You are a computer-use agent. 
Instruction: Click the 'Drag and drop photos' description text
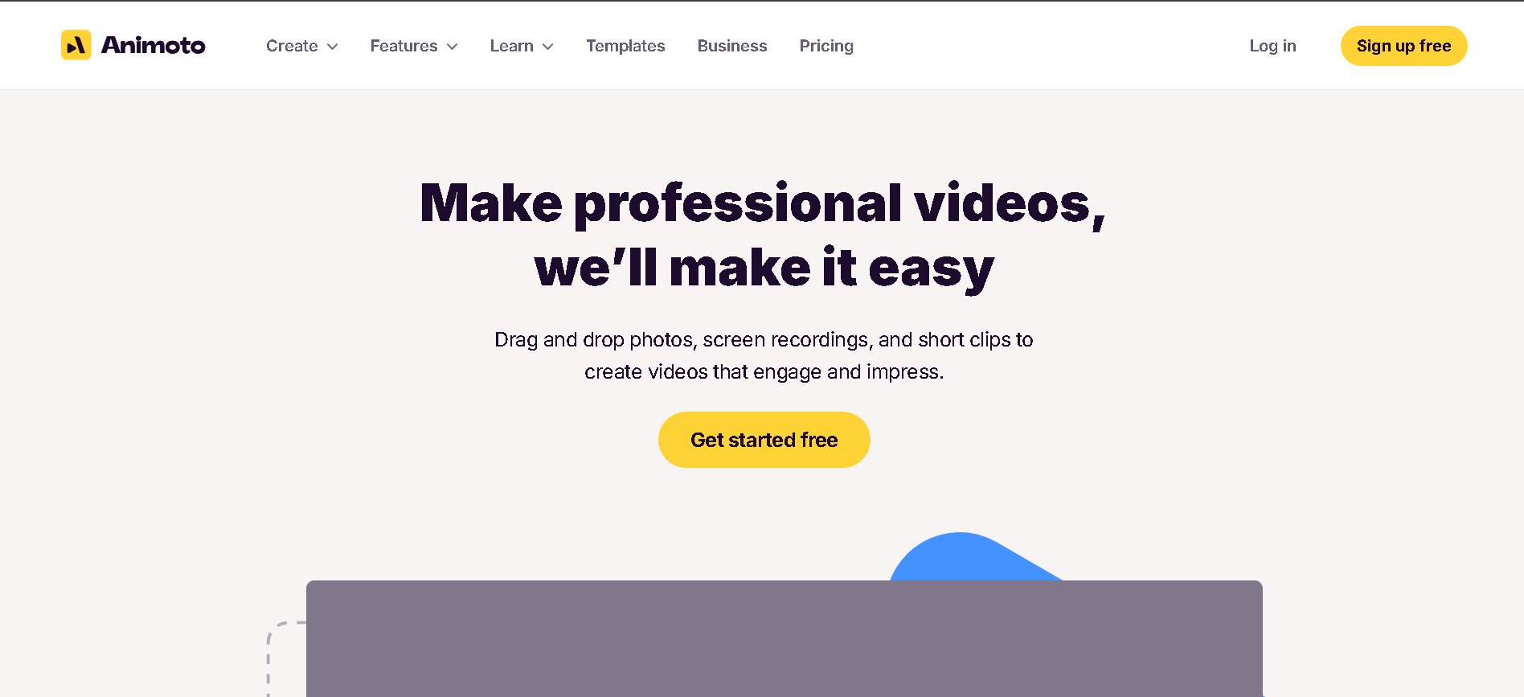pyautogui.click(x=764, y=355)
